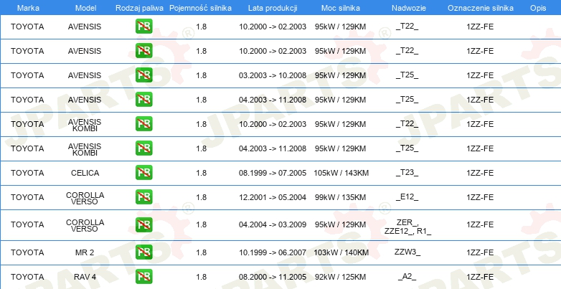Click the body codes ZER_, ZZE12_, R1_
This screenshot has width=561, height=289.
[407, 227]
